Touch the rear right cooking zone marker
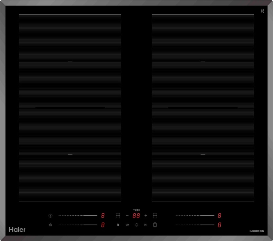 (203, 61)
